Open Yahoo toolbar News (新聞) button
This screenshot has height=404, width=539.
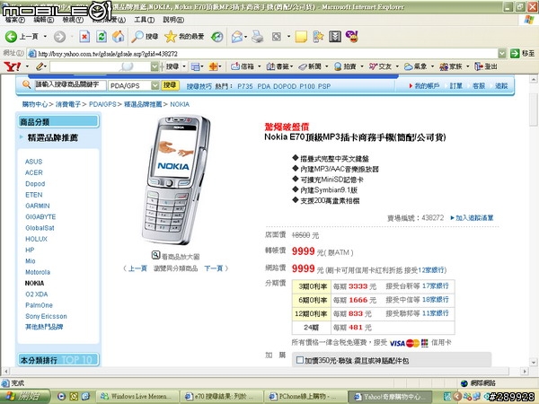310,66
